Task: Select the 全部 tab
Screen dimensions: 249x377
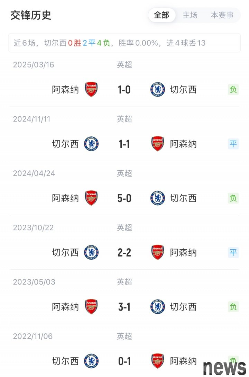Action: (162, 15)
